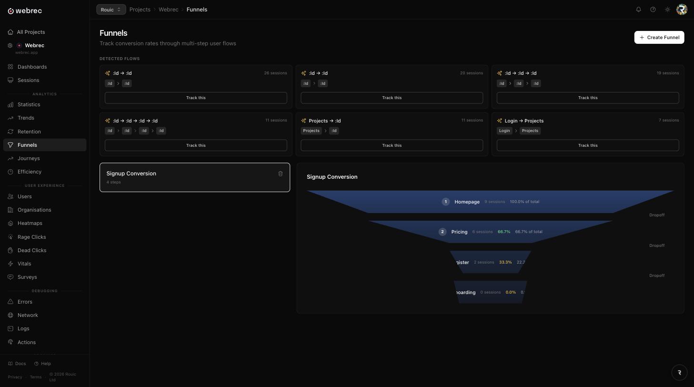694x387 pixels.
Task: Open Docs link in sidebar footer
Action: (x=17, y=364)
